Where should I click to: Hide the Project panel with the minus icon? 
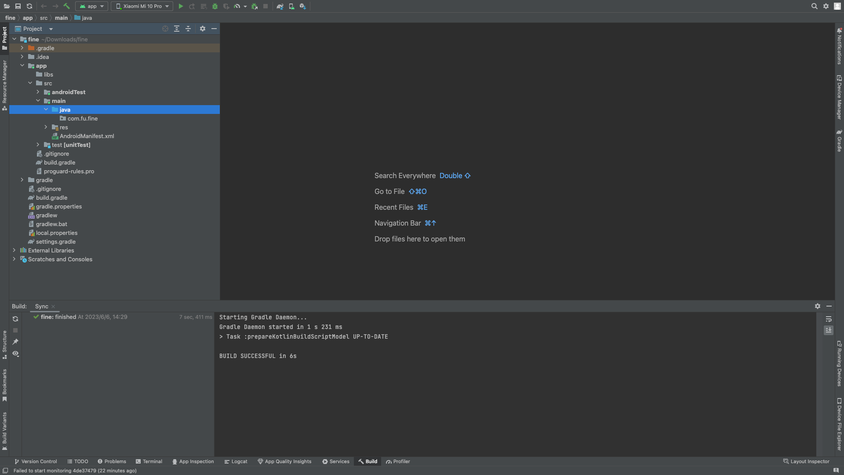tap(214, 29)
